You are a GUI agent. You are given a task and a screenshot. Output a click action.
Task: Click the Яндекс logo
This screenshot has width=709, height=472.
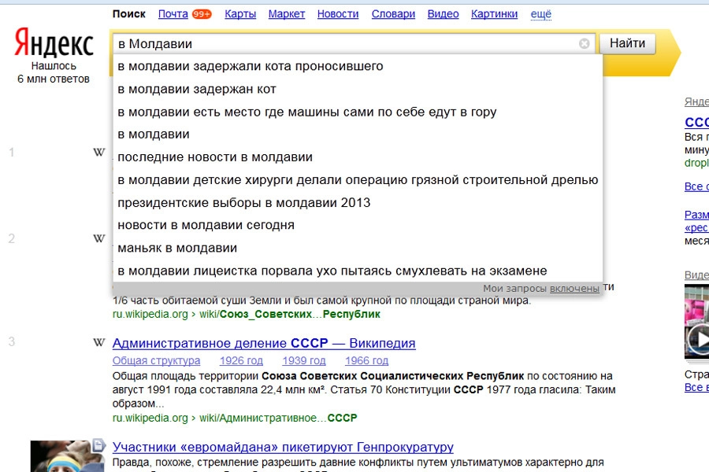click(54, 43)
